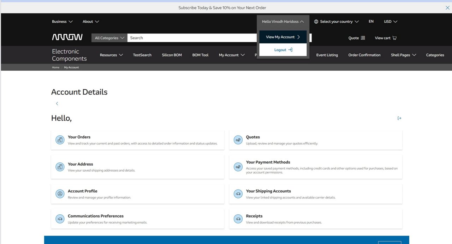Screen dimensions: 452x244
Task: Switch language with EN selector
Action: pos(371,22)
